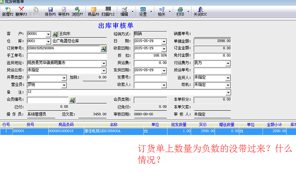Open the 客户 code dropdown

click(48, 35)
